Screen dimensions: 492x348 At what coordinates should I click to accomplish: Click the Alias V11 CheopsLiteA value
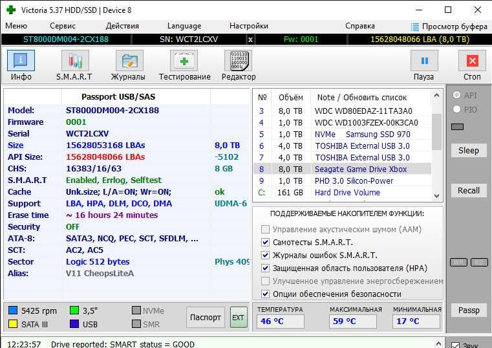(x=100, y=274)
